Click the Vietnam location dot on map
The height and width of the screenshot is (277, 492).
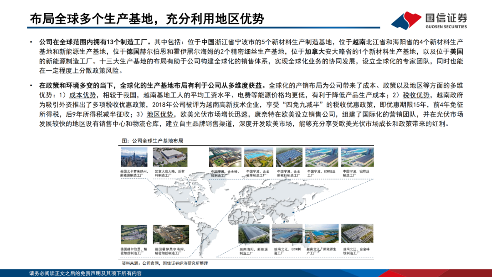pos(284,222)
